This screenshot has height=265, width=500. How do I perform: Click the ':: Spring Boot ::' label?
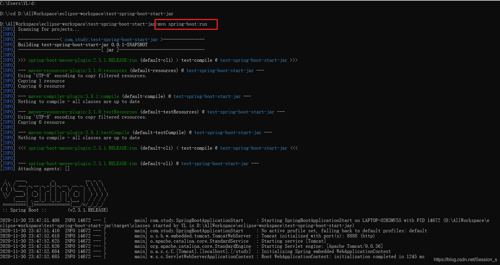(24, 210)
